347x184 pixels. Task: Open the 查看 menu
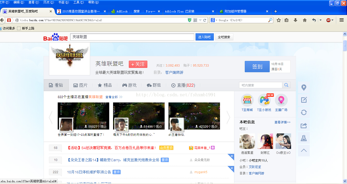(x=33, y=2)
